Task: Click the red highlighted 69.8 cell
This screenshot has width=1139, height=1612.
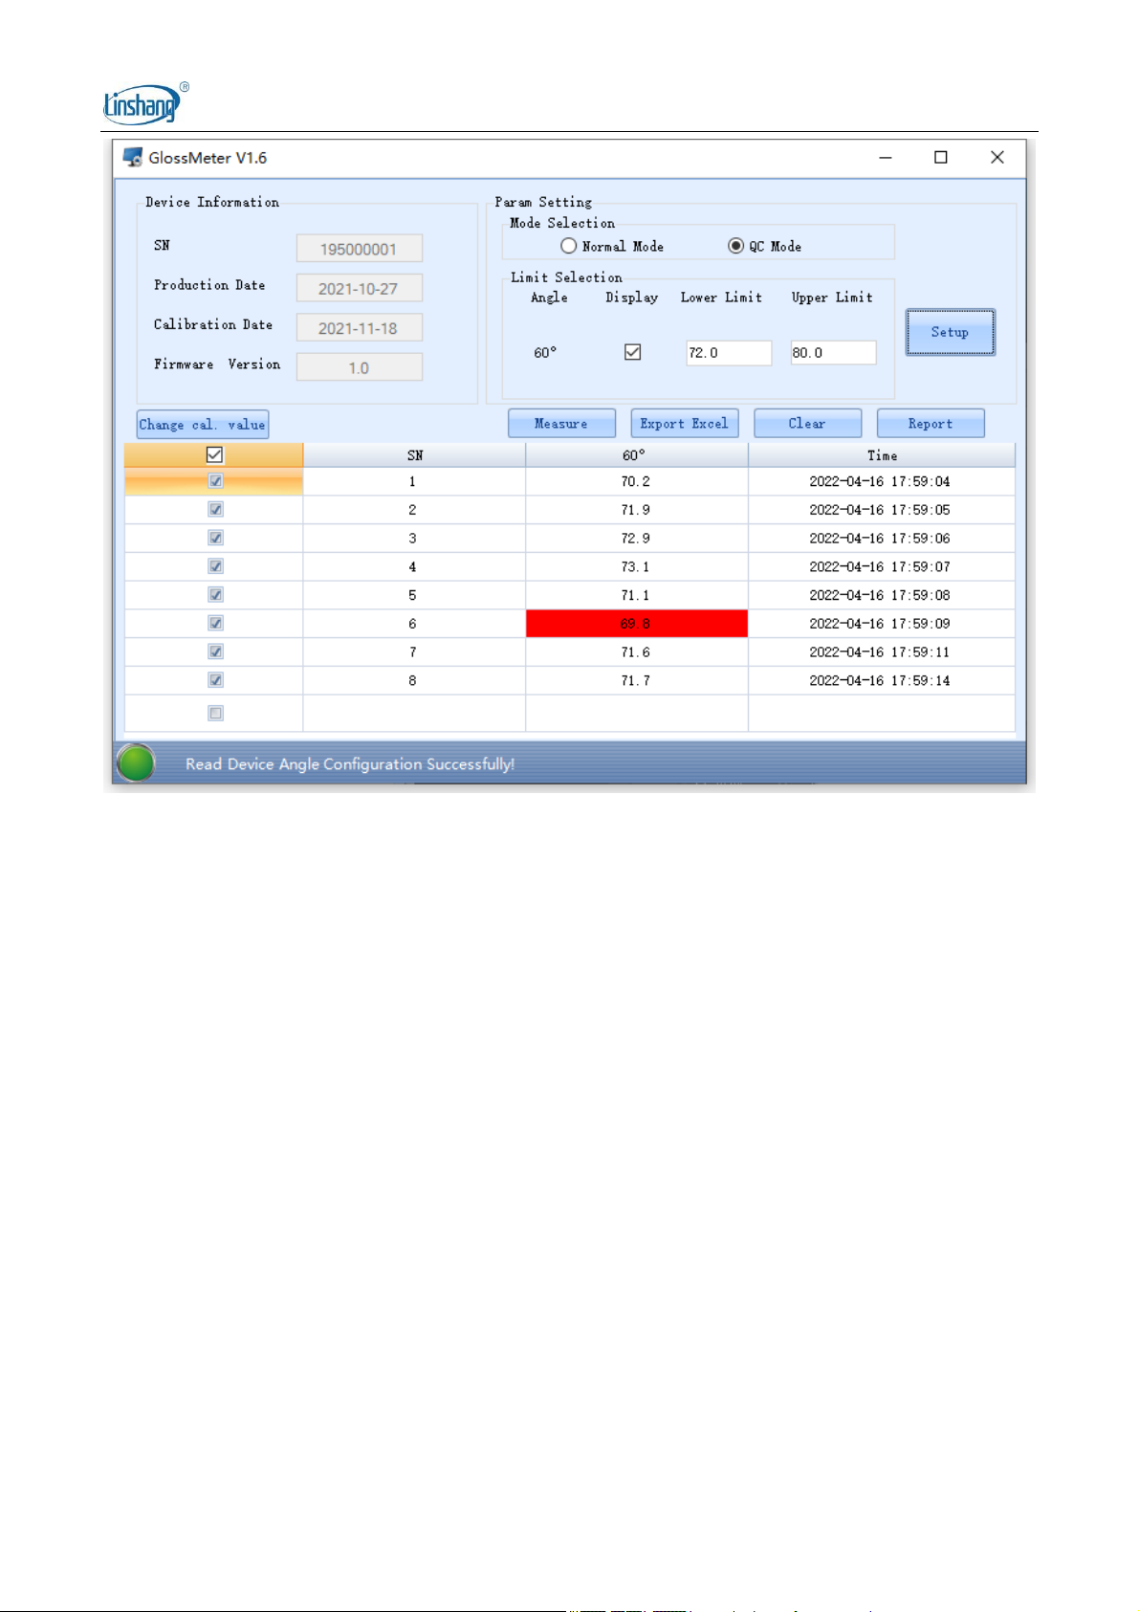Action: pyautogui.click(x=636, y=624)
